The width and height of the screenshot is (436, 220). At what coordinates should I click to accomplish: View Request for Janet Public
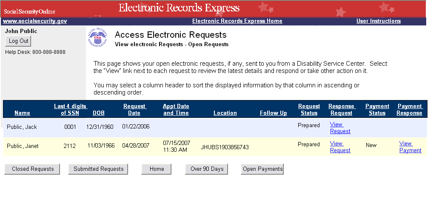[340, 147]
